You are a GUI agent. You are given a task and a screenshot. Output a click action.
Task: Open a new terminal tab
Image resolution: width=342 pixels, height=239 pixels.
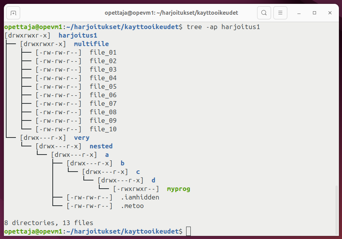(x=13, y=13)
